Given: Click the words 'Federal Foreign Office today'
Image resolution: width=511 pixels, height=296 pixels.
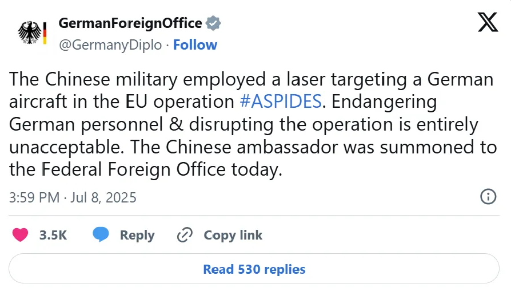Looking at the screenshot, I should [161, 169].
